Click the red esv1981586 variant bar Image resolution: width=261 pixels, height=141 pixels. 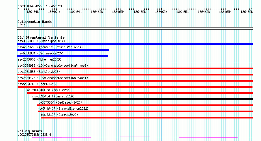(138, 75)
